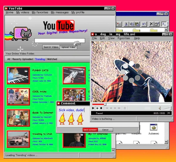Click the comment text 'Sick video, dude!'

(x=71, y=110)
